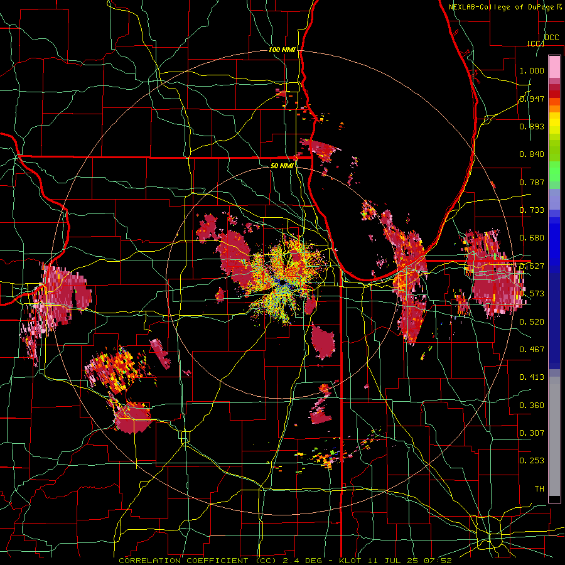The image size is (565, 565).
Task: Select the 0.627 scale value
Action: (532, 266)
